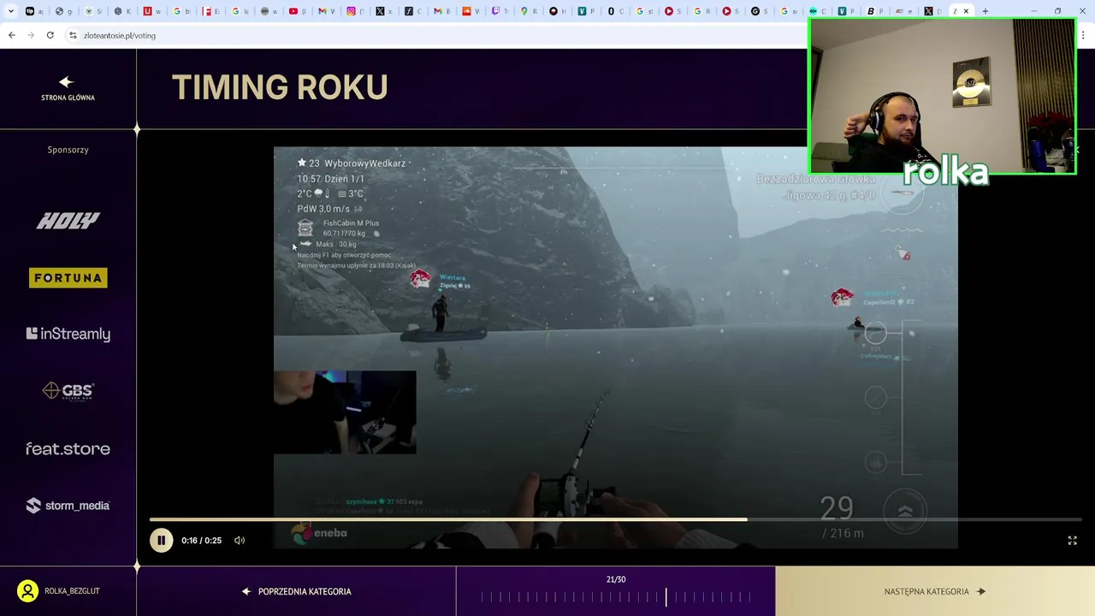View site information icon in address bar
The image size is (1095, 616).
(73, 35)
